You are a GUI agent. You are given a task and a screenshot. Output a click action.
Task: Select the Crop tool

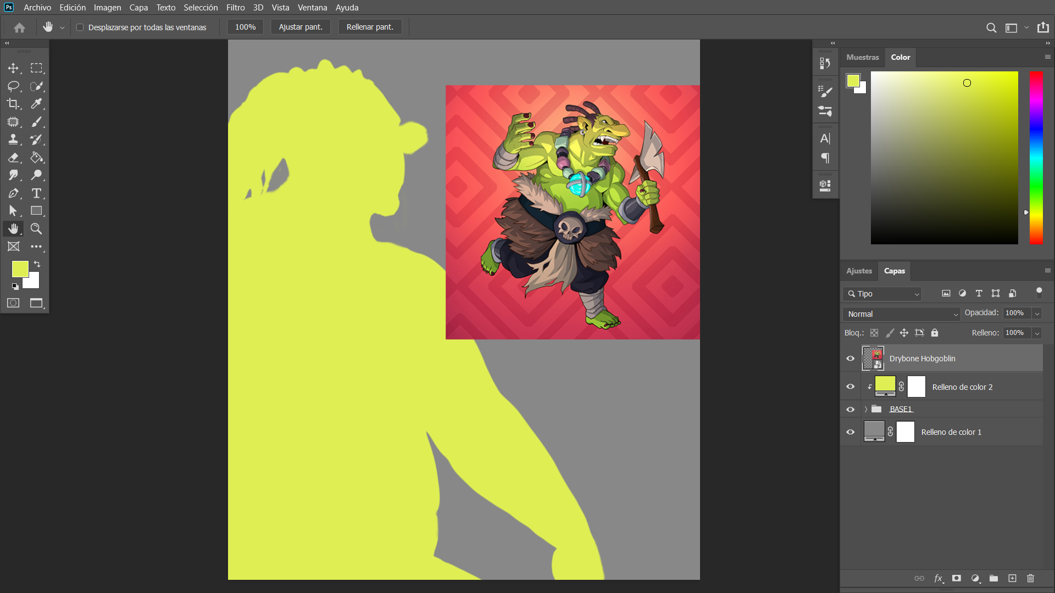click(13, 104)
